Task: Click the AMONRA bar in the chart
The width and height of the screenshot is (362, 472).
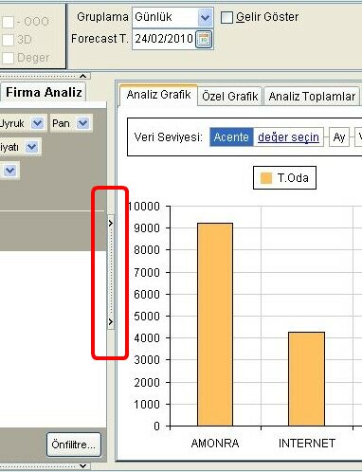Action: coord(215,324)
